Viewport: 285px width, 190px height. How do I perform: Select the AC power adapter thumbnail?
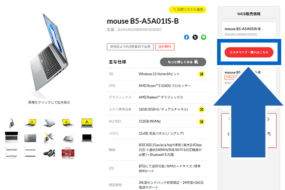tap(49, 153)
